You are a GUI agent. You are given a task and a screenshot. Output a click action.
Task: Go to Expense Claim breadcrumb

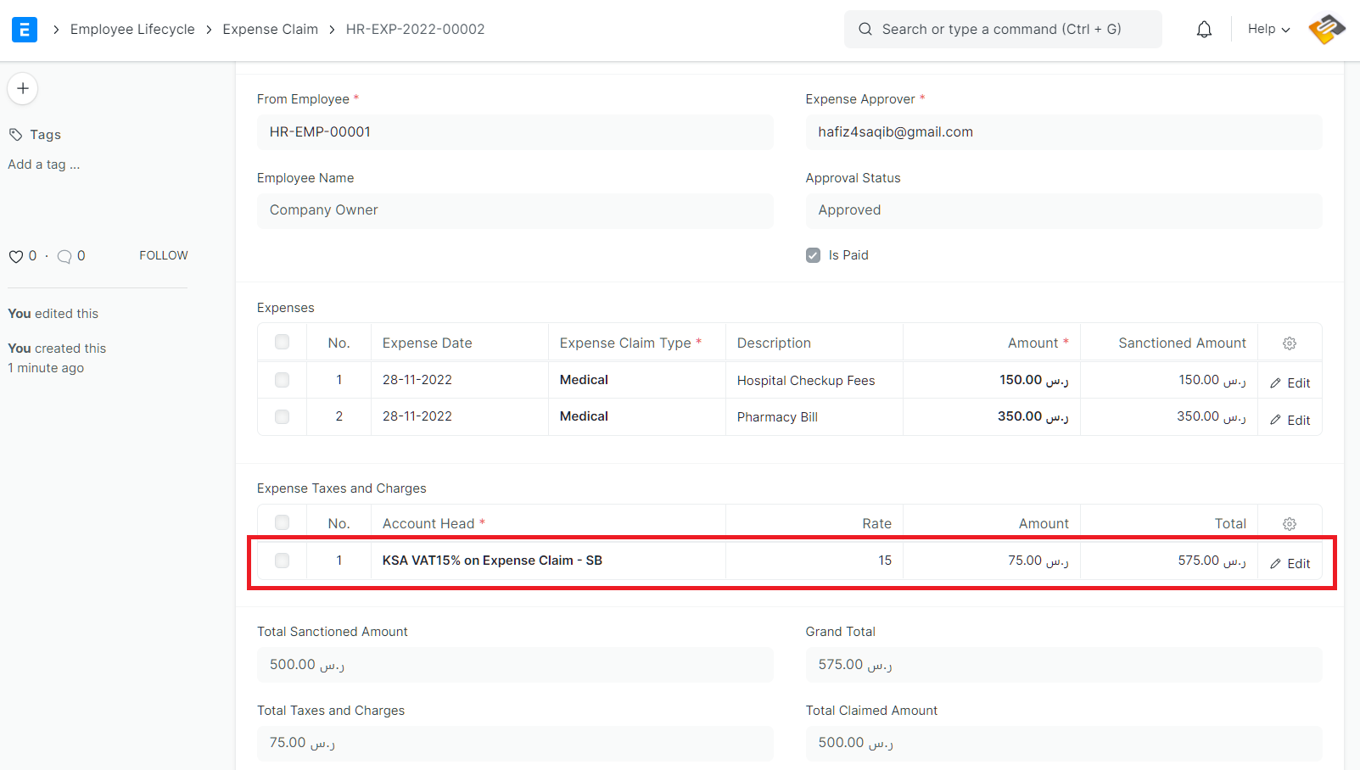(270, 29)
